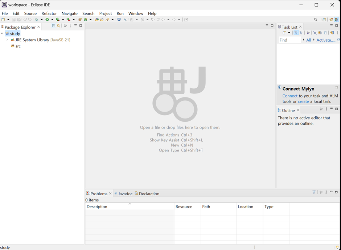The height and width of the screenshot is (250, 341).
Task: Click the Open Type icon
Action: 97,20
